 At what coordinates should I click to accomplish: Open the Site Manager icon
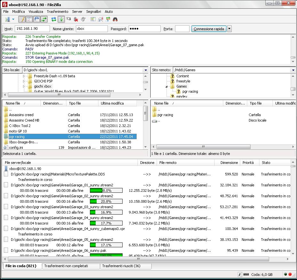click(8, 19)
